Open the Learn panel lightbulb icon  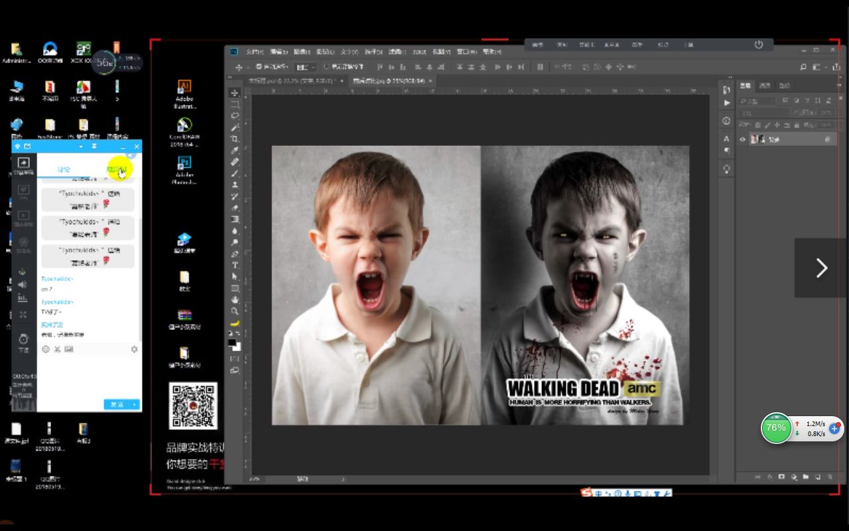pyautogui.click(x=727, y=169)
